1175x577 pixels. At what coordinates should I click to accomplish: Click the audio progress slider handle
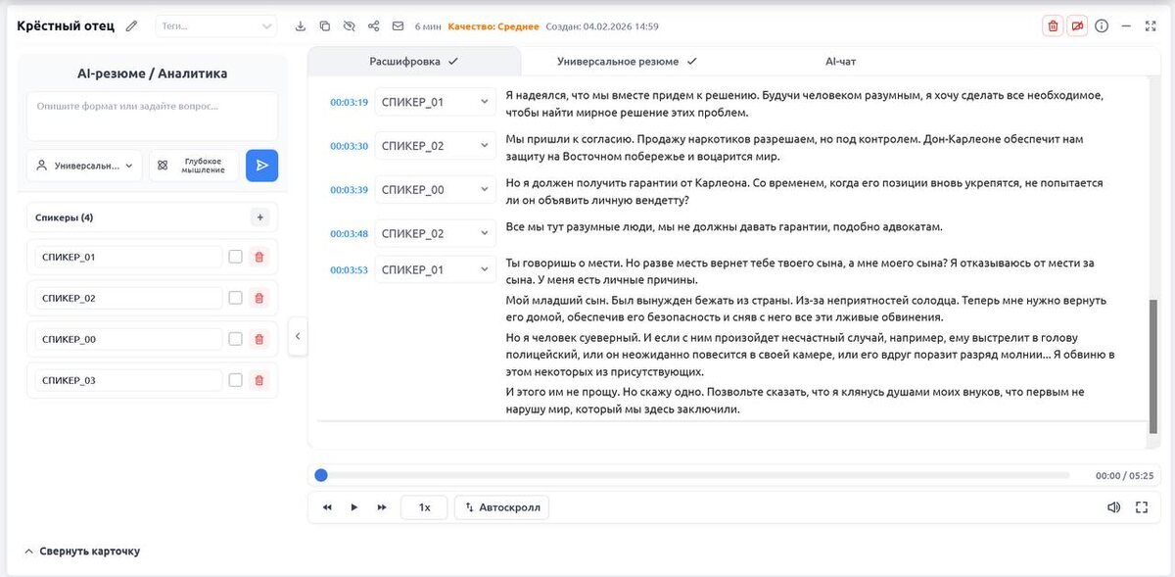point(321,475)
